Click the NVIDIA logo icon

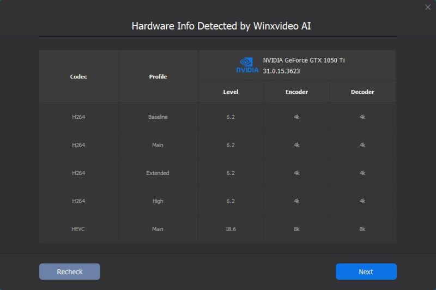click(x=247, y=65)
